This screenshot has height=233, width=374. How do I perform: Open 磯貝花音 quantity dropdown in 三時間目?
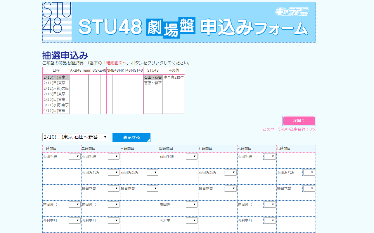click(153, 188)
